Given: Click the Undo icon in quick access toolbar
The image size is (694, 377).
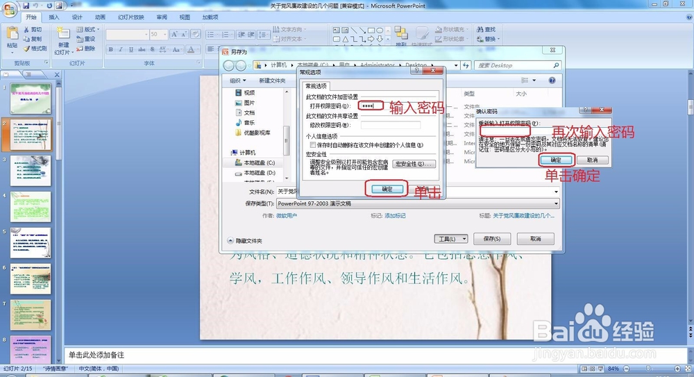Looking at the screenshot, I should click(35, 6).
